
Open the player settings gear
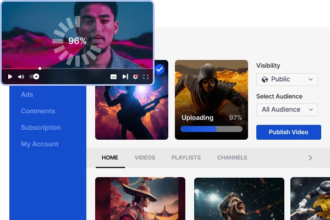pyautogui.click(x=135, y=76)
